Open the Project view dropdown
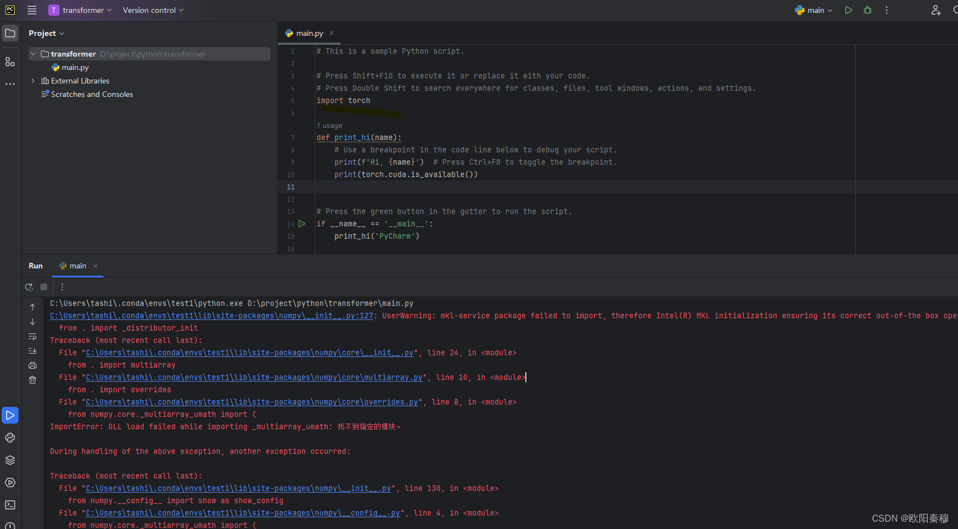958x529 pixels. tap(47, 33)
